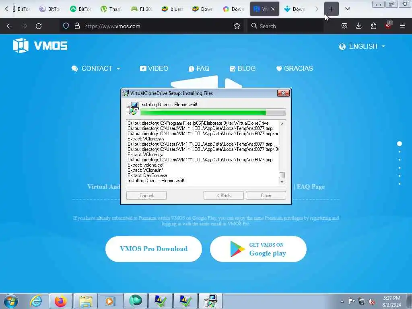Click the installation progress bar

[213, 113]
